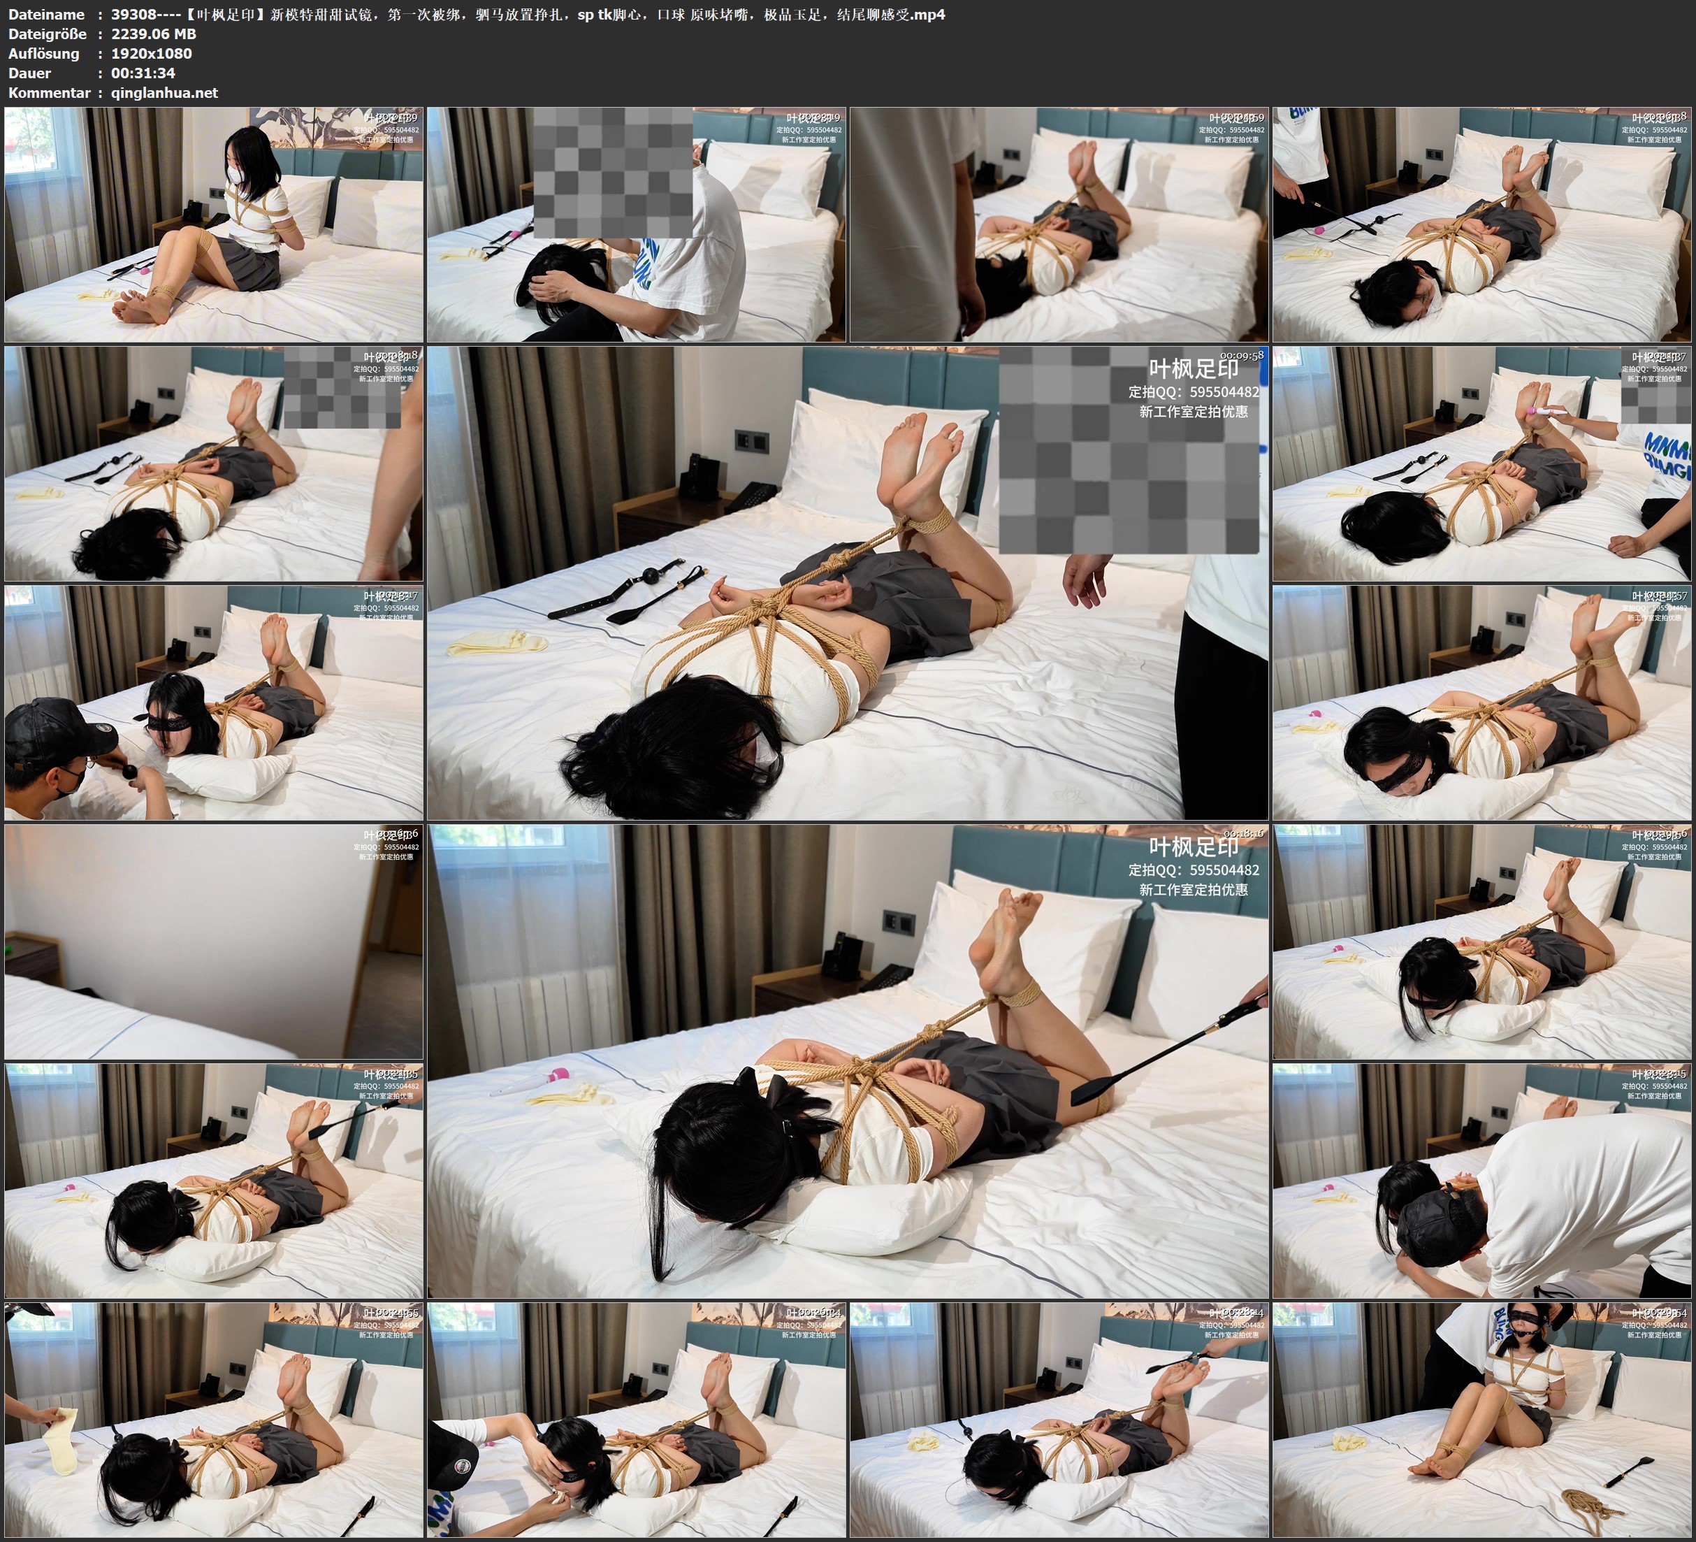1696x1542 pixels.
Task: Click the Auflösung value 1920x1080
Action: pos(152,54)
